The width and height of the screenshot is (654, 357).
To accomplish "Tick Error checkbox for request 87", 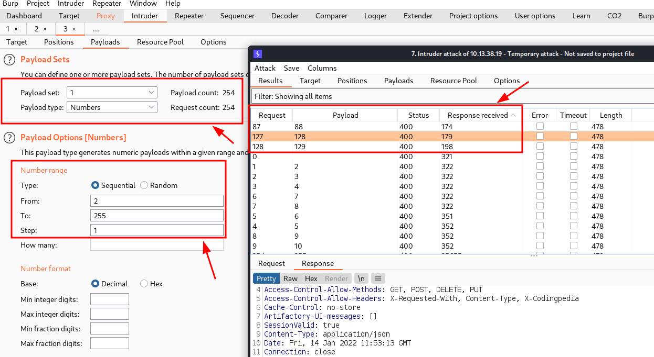I will (x=540, y=127).
